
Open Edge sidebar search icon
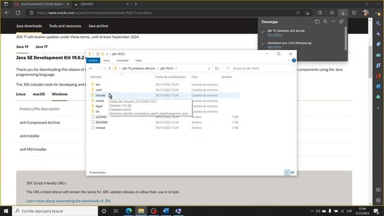coord(379,23)
